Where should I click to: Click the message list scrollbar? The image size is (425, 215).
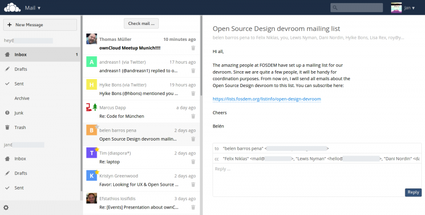coord(201,56)
